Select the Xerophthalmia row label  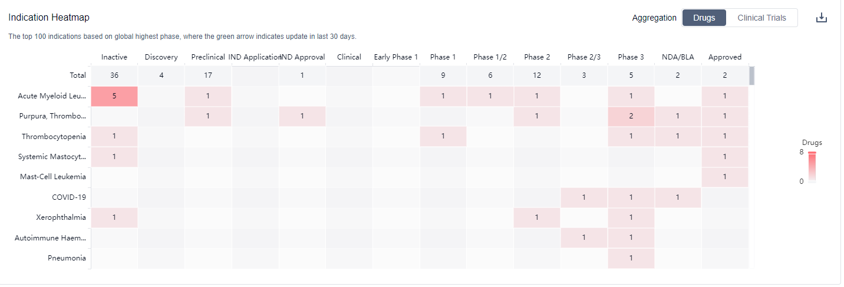[x=61, y=217]
